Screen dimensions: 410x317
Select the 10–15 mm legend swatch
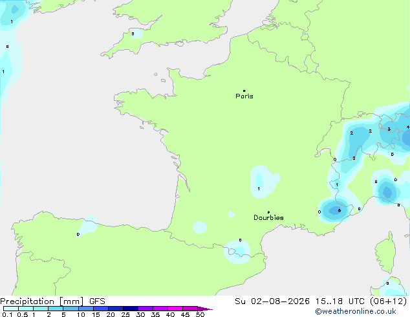pos(86,309)
